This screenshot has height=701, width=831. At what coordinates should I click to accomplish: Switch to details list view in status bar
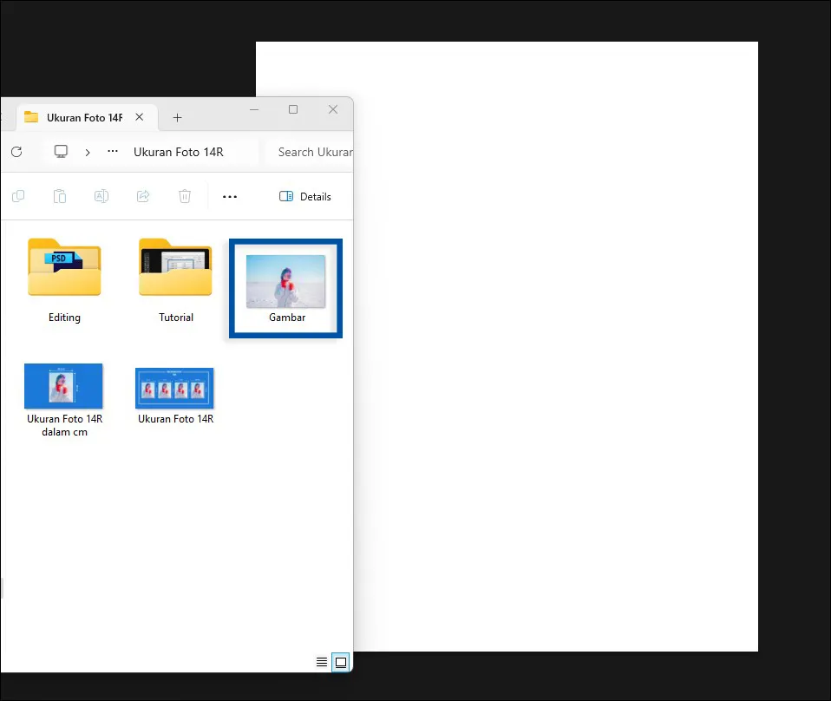point(322,662)
